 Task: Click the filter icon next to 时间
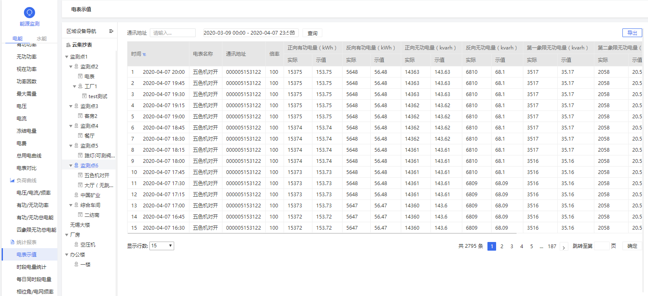pyautogui.click(x=144, y=54)
